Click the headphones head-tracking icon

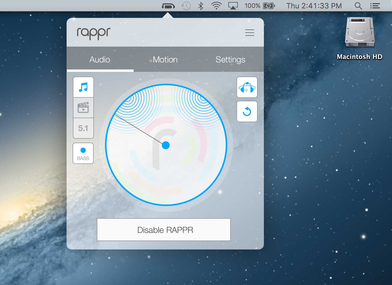[x=247, y=87]
